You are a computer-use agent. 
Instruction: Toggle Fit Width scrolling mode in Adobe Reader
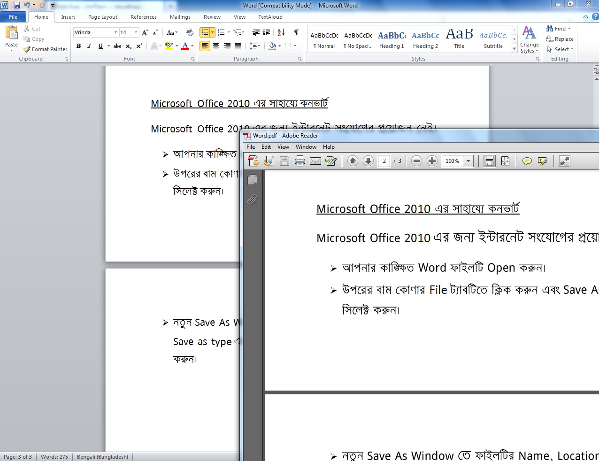[490, 161]
